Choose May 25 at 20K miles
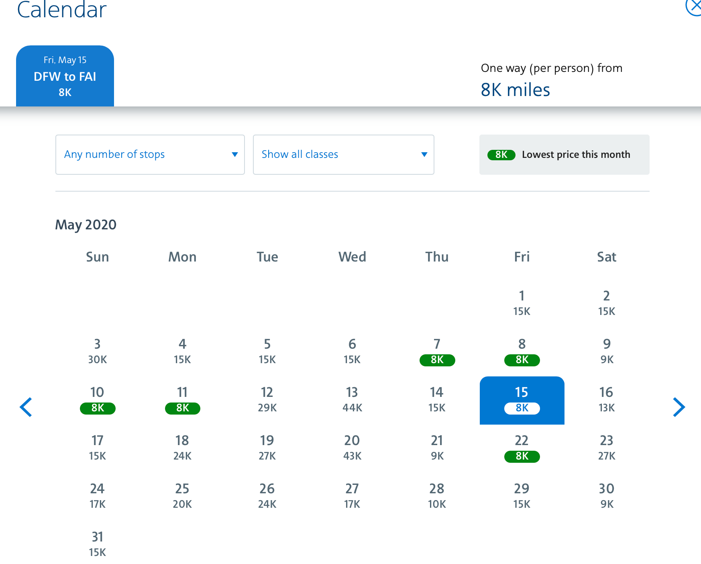Screen dimensions: 701x564 pyautogui.click(x=182, y=497)
